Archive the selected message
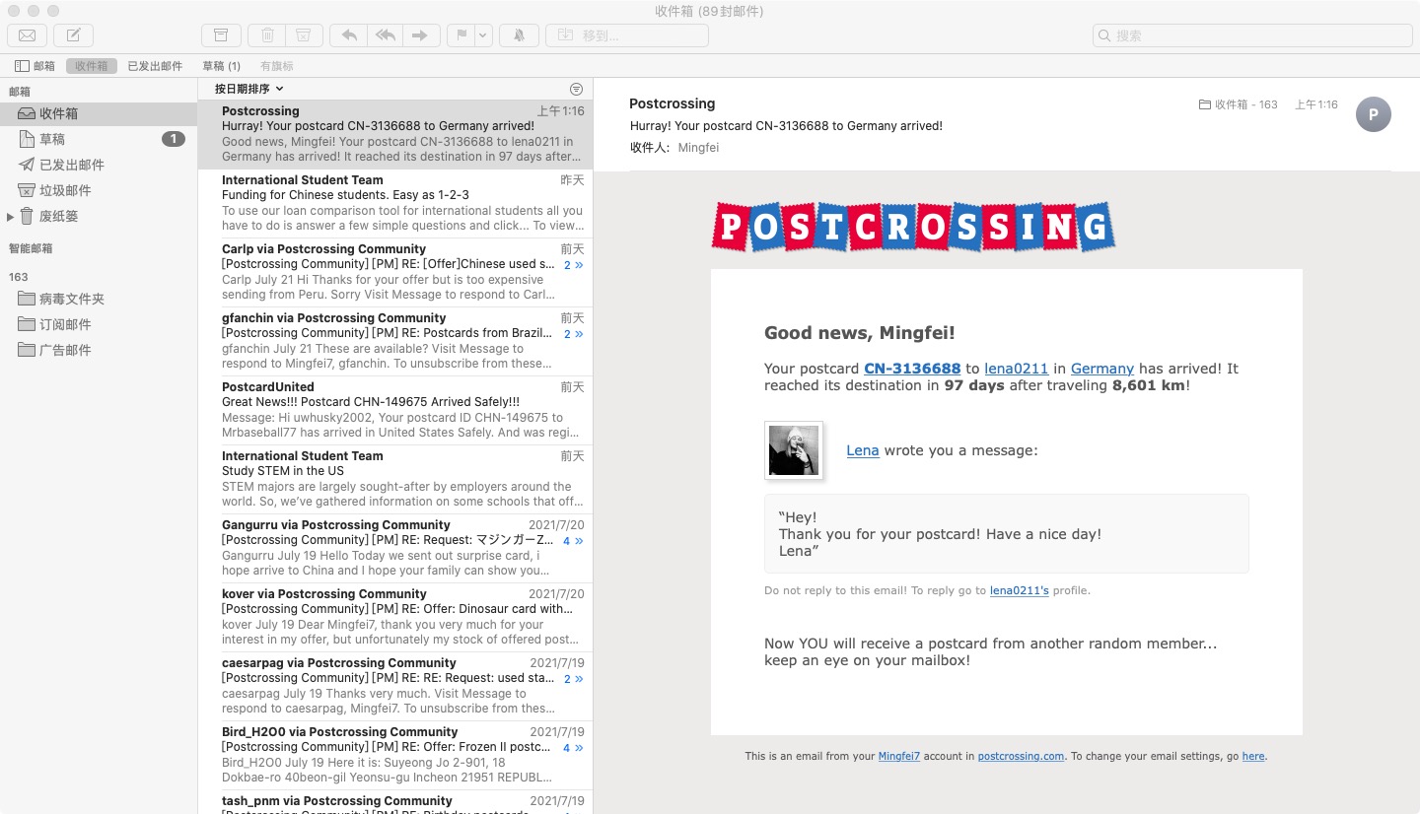This screenshot has height=814, width=1420. 221,35
